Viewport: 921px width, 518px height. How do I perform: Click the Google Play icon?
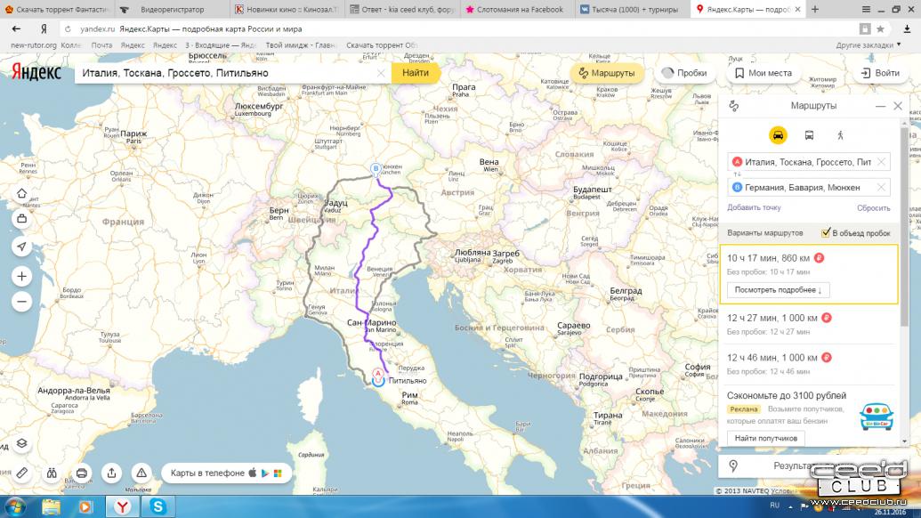tap(265, 473)
